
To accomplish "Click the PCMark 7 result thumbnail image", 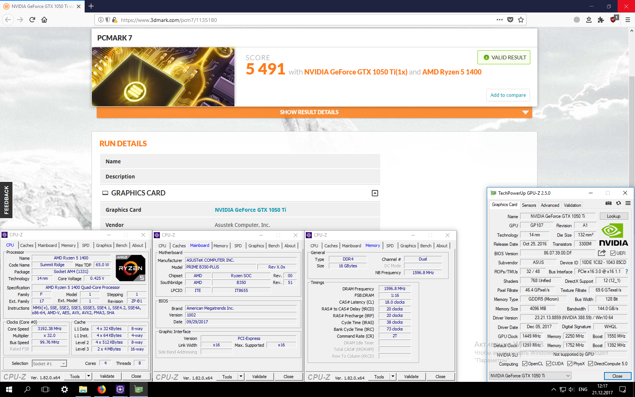I will coord(163,77).
